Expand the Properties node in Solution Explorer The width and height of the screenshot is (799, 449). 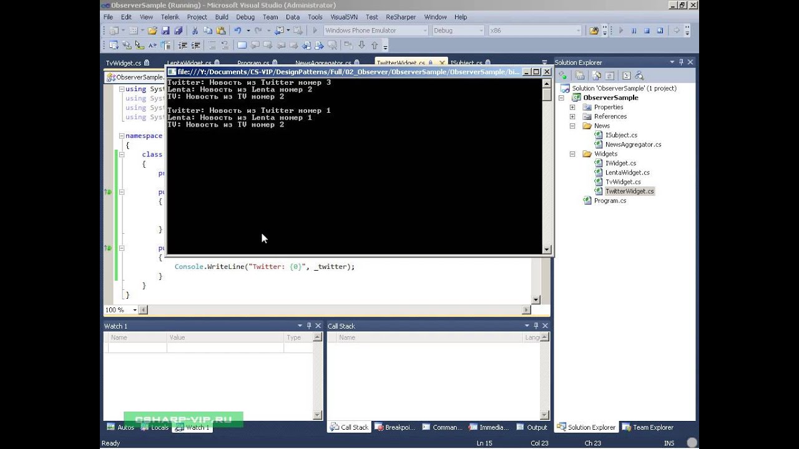[x=572, y=107]
